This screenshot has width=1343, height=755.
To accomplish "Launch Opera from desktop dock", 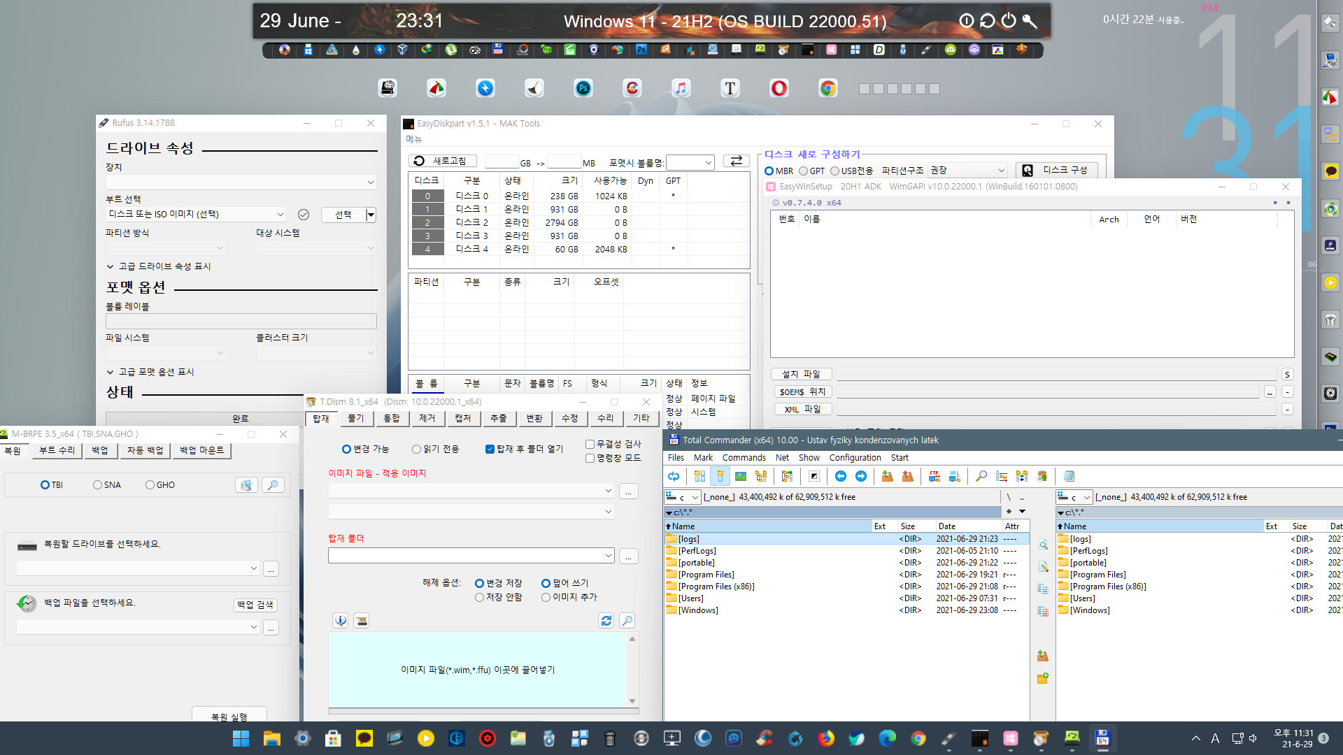I will pos(779,88).
